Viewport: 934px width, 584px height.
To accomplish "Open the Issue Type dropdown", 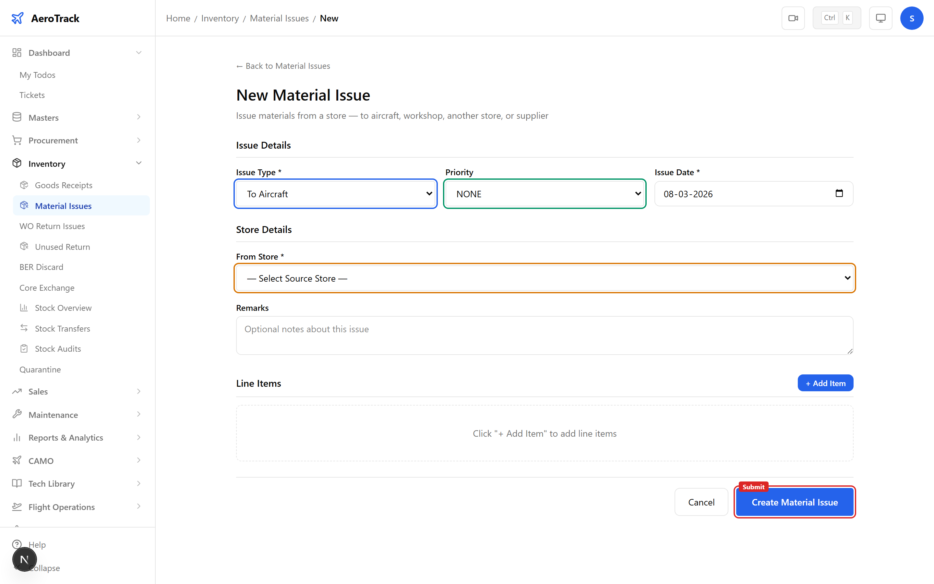I will coord(335,194).
